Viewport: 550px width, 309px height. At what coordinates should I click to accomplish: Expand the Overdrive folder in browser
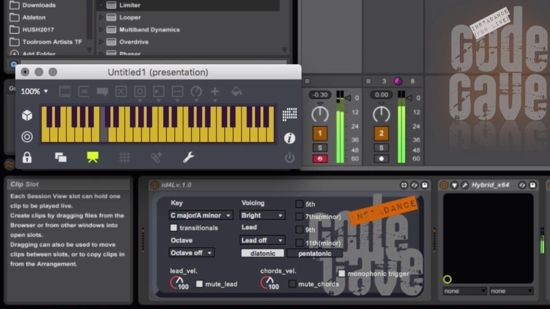coord(101,42)
